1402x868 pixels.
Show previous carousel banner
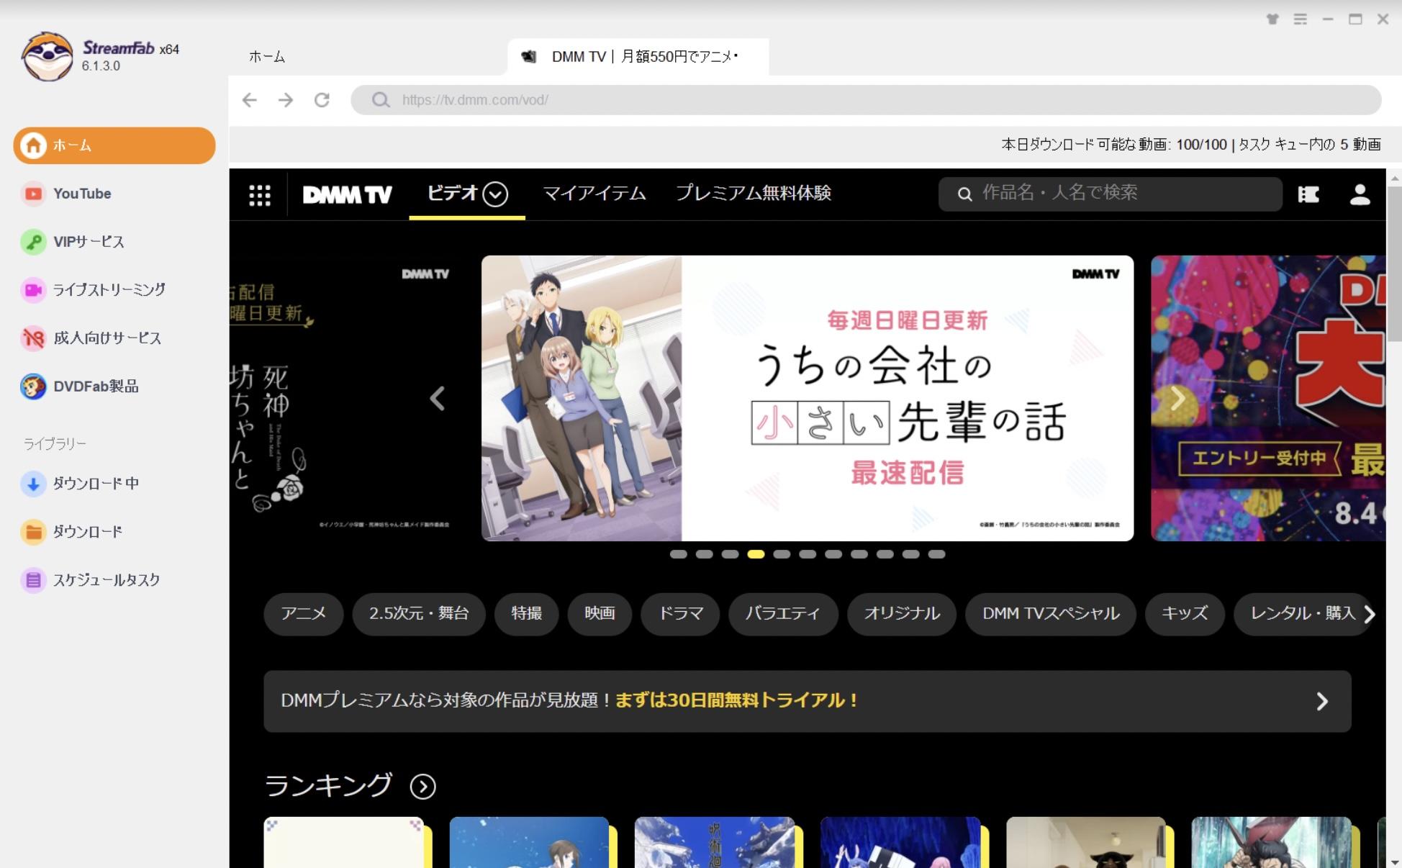438,398
